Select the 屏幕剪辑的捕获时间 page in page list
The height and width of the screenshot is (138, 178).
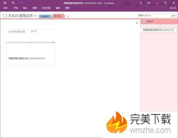(158, 30)
